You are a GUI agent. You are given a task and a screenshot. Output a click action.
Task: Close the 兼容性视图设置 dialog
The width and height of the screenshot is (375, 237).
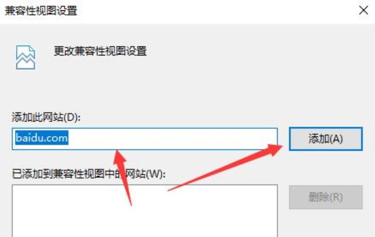364,10
